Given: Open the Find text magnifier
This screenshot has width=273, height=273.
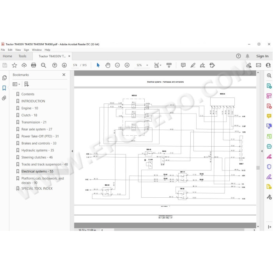Looking at the screenshot, I should pos(43,65).
